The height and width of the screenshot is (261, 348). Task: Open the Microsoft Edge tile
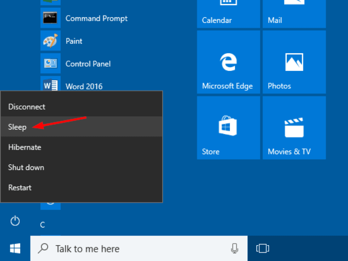(228, 62)
